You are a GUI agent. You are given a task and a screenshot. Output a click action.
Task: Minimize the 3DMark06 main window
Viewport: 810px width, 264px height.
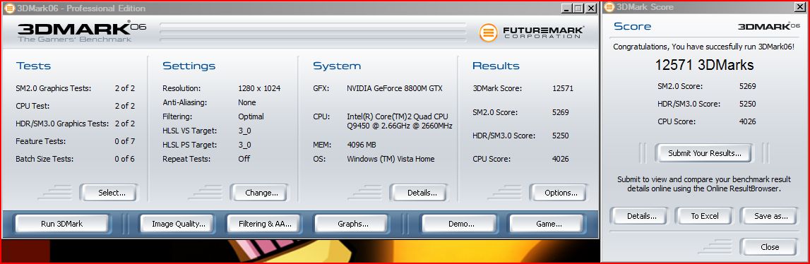(566, 8)
